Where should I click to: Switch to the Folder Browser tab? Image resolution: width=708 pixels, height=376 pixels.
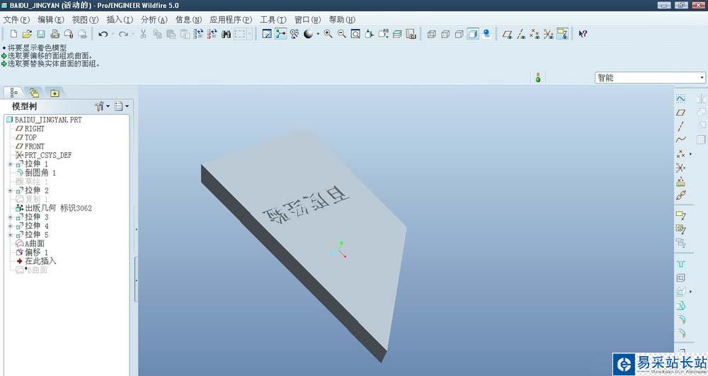click(x=34, y=93)
